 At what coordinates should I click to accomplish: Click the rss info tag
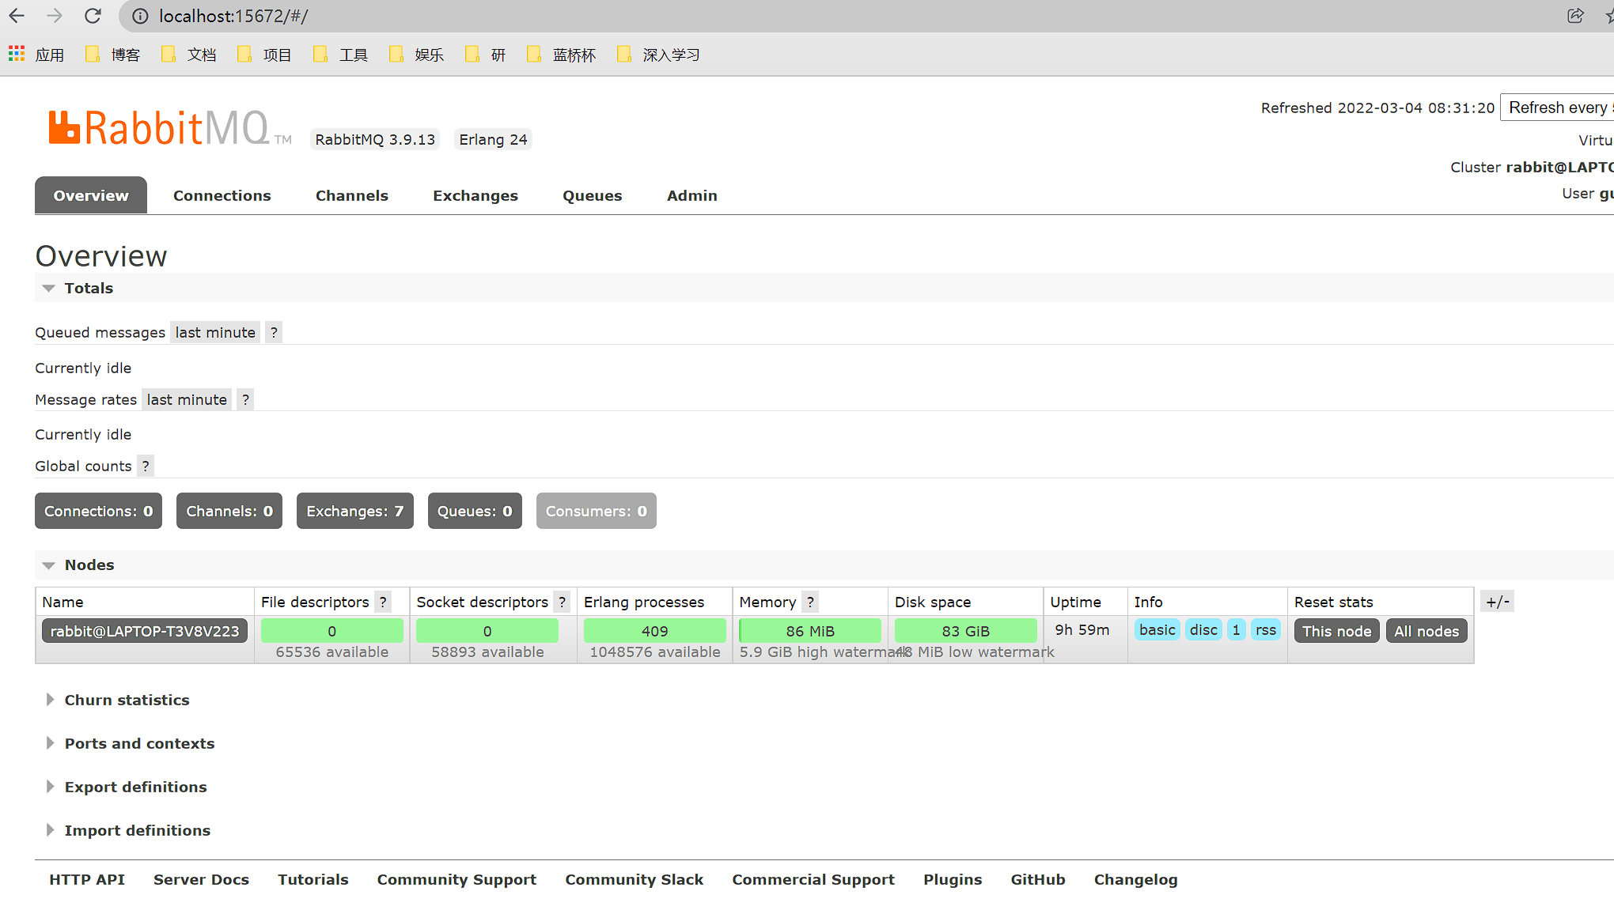[x=1266, y=630]
